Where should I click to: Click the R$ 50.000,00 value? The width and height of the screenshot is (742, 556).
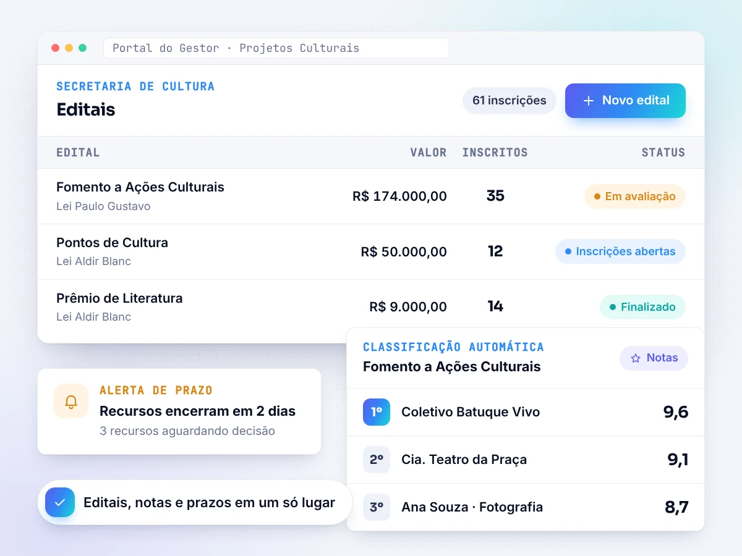click(404, 252)
